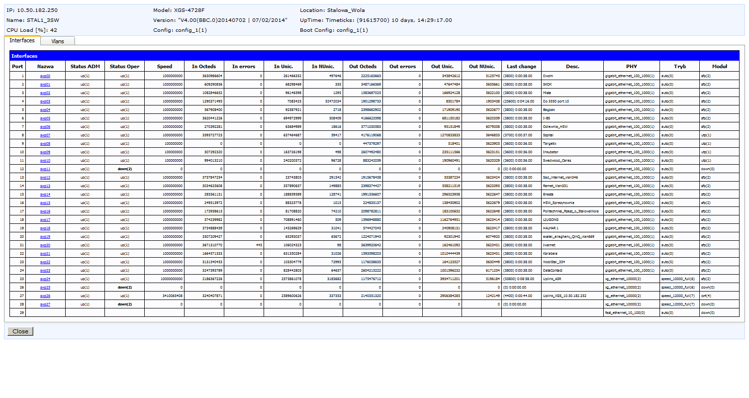Click the Nazwa column header
This screenshot has height=398, width=749.
(45, 66)
